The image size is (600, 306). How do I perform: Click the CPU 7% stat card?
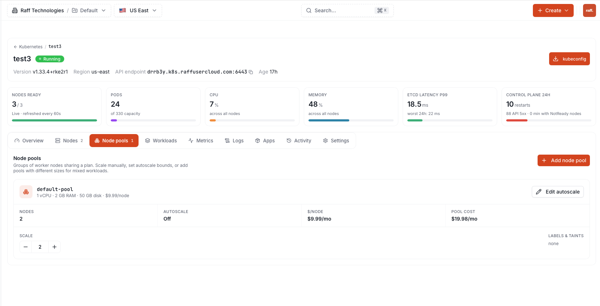point(252,107)
